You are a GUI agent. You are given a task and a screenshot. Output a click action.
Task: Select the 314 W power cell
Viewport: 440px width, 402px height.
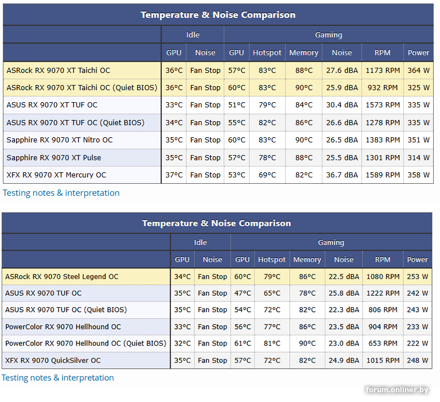coord(418,158)
